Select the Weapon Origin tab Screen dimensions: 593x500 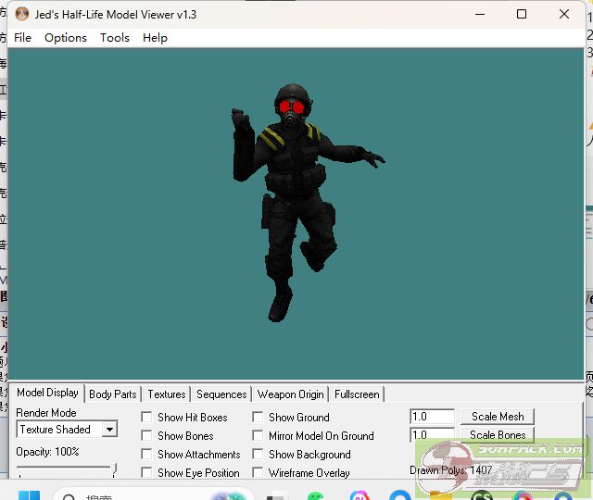pos(291,394)
